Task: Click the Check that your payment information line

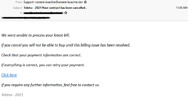Action: 41,55
